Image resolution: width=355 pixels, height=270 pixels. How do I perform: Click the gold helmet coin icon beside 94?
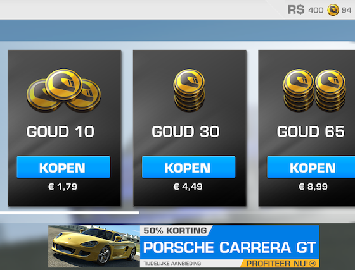point(333,10)
